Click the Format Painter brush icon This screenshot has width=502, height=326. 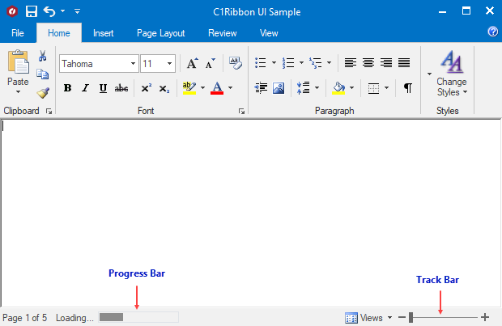click(43, 93)
